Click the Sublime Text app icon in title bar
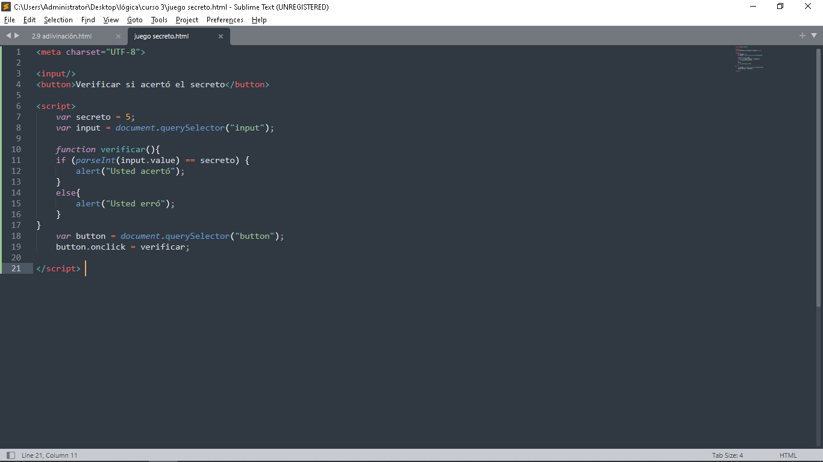Image resolution: width=823 pixels, height=462 pixels. [6, 7]
